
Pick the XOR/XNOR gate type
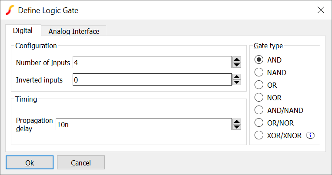click(259, 135)
